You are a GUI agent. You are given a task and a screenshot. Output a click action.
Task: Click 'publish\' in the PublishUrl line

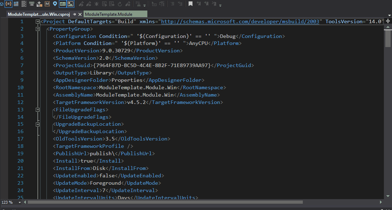(x=102, y=154)
